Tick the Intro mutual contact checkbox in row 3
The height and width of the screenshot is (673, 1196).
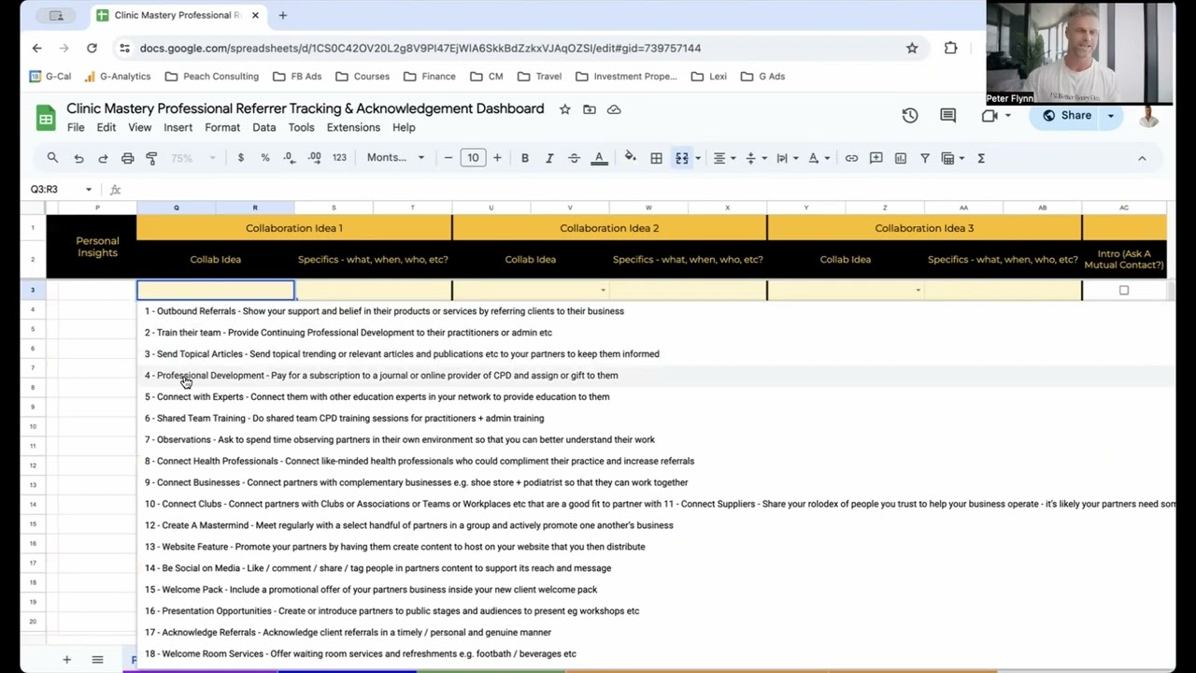[1124, 291]
